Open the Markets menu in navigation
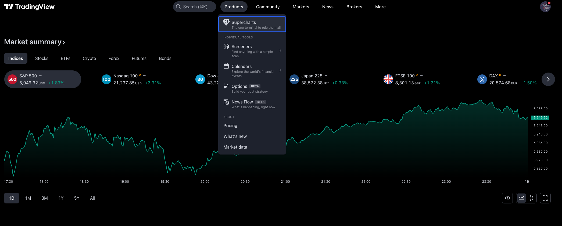Image resolution: width=562 pixels, height=226 pixels. 301,7
